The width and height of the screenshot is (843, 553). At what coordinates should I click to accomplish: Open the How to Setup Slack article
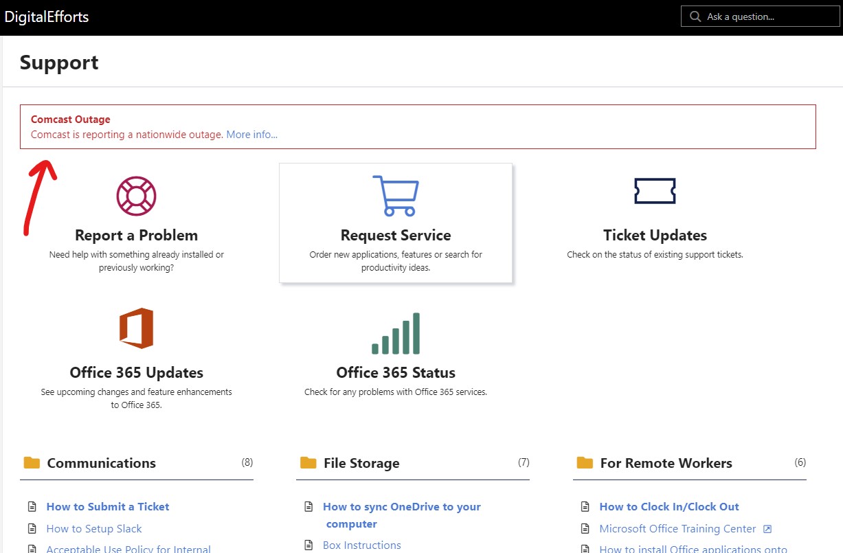94,529
